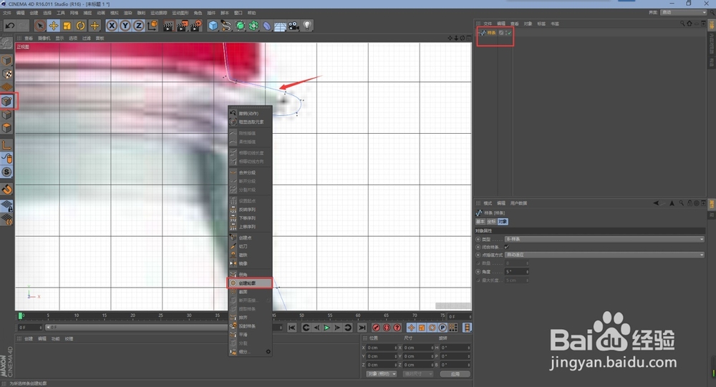Click the Undo arrow in the top toolbar
The height and width of the screenshot is (387, 716).
[9, 26]
